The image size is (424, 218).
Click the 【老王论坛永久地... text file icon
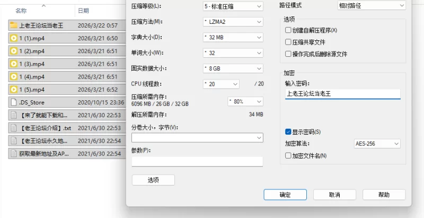pos(14,141)
